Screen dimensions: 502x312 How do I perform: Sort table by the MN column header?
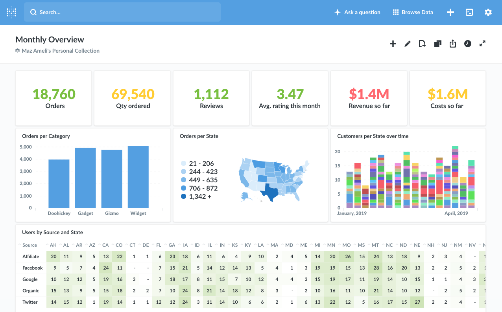pyautogui.click(x=331, y=245)
